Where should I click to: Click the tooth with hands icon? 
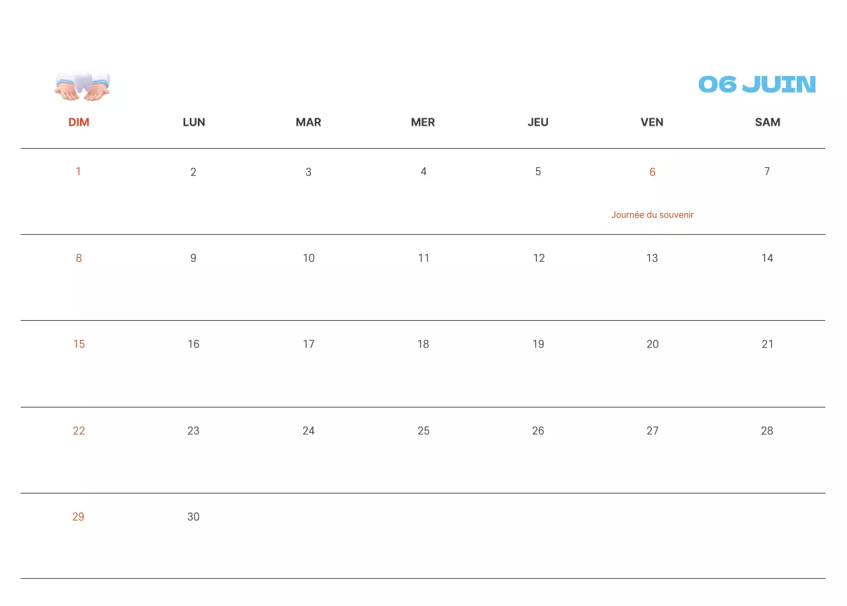82,85
